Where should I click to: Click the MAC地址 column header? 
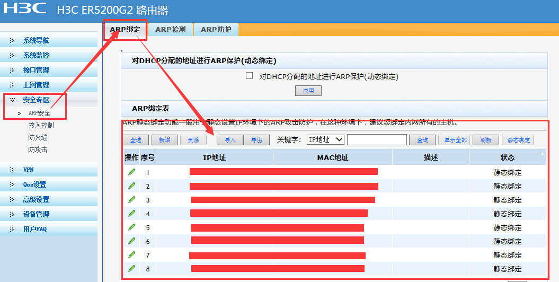[x=333, y=157]
